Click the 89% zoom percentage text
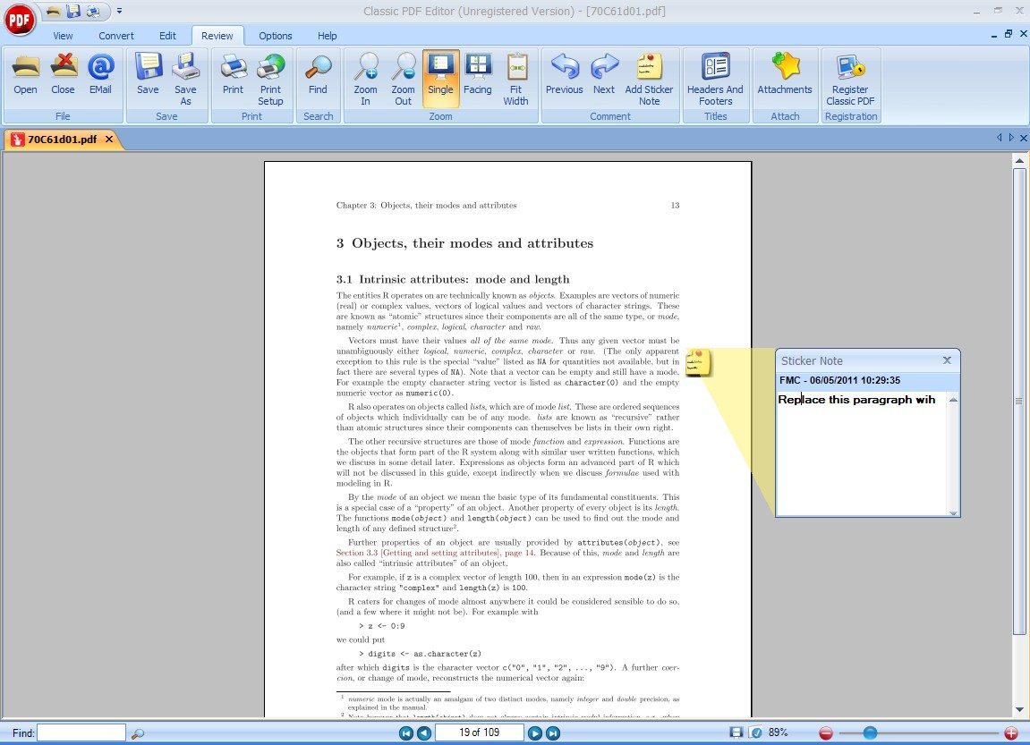 [x=778, y=732]
